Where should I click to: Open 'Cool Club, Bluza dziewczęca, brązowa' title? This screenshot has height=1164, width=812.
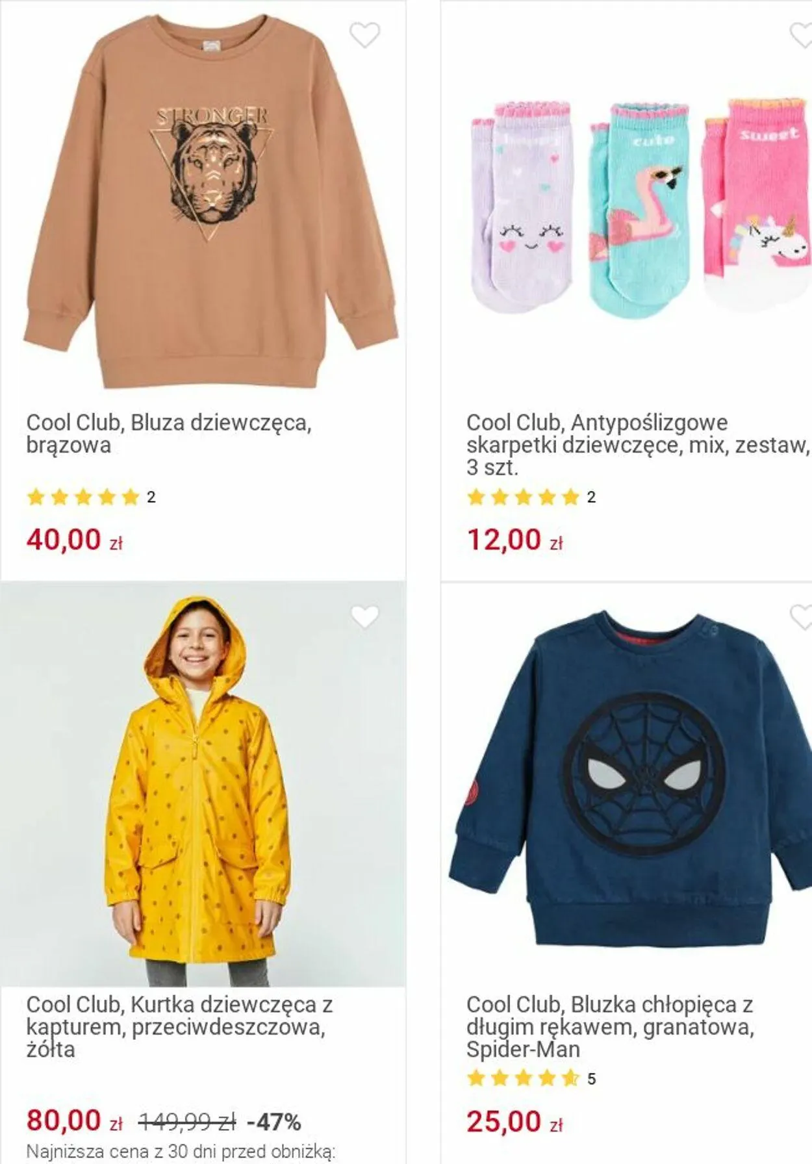pyautogui.click(x=168, y=433)
